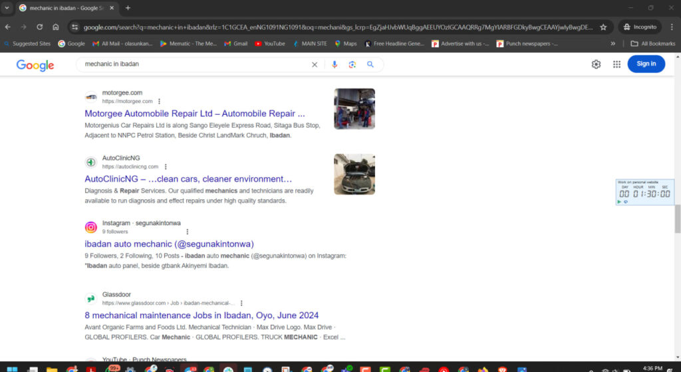Open Chrome's three-dot menu
The width and height of the screenshot is (681, 372).
pos(672,27)
